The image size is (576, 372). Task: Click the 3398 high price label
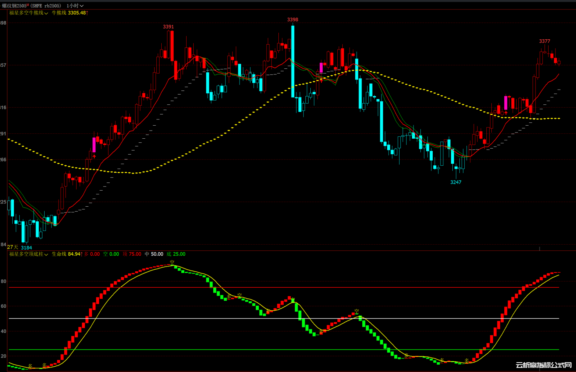(x=293, y=20)
